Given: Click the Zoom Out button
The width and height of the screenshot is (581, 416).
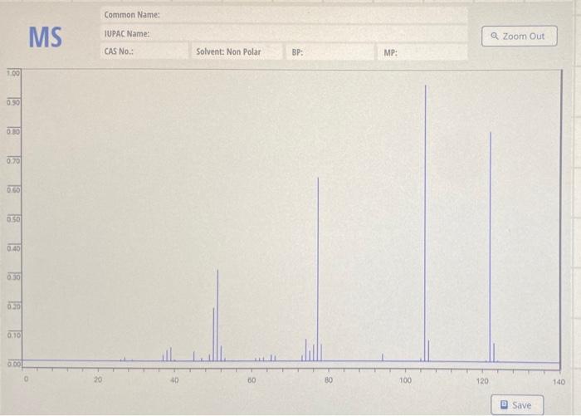Looking at the screenshot, I should 519,36.
